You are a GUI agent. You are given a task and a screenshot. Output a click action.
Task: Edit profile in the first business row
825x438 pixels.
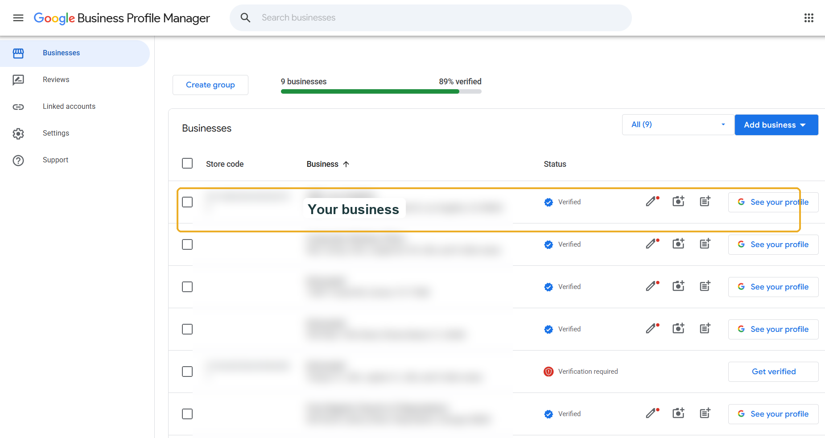pos(652,202)
